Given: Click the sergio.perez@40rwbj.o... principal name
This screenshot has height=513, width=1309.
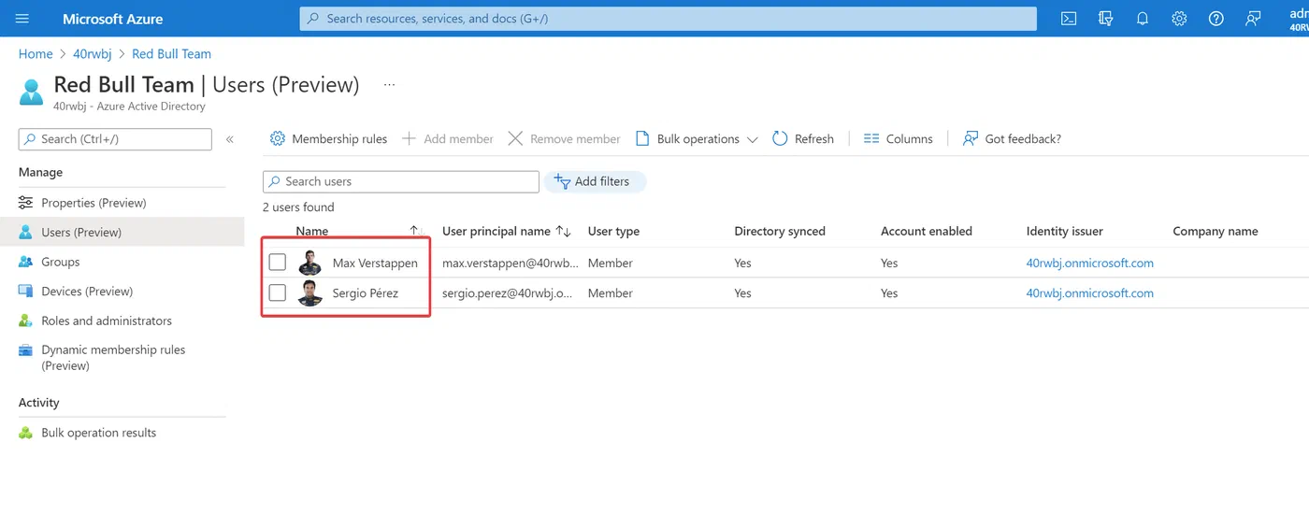Looking at the screenshot, I should pyautogui.click(x=508, y=292).
